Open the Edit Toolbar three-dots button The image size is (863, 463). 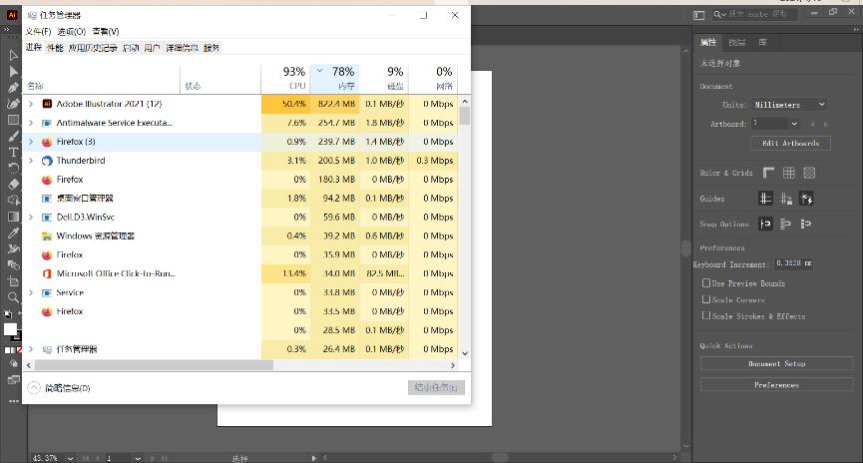tap(13, 401)
